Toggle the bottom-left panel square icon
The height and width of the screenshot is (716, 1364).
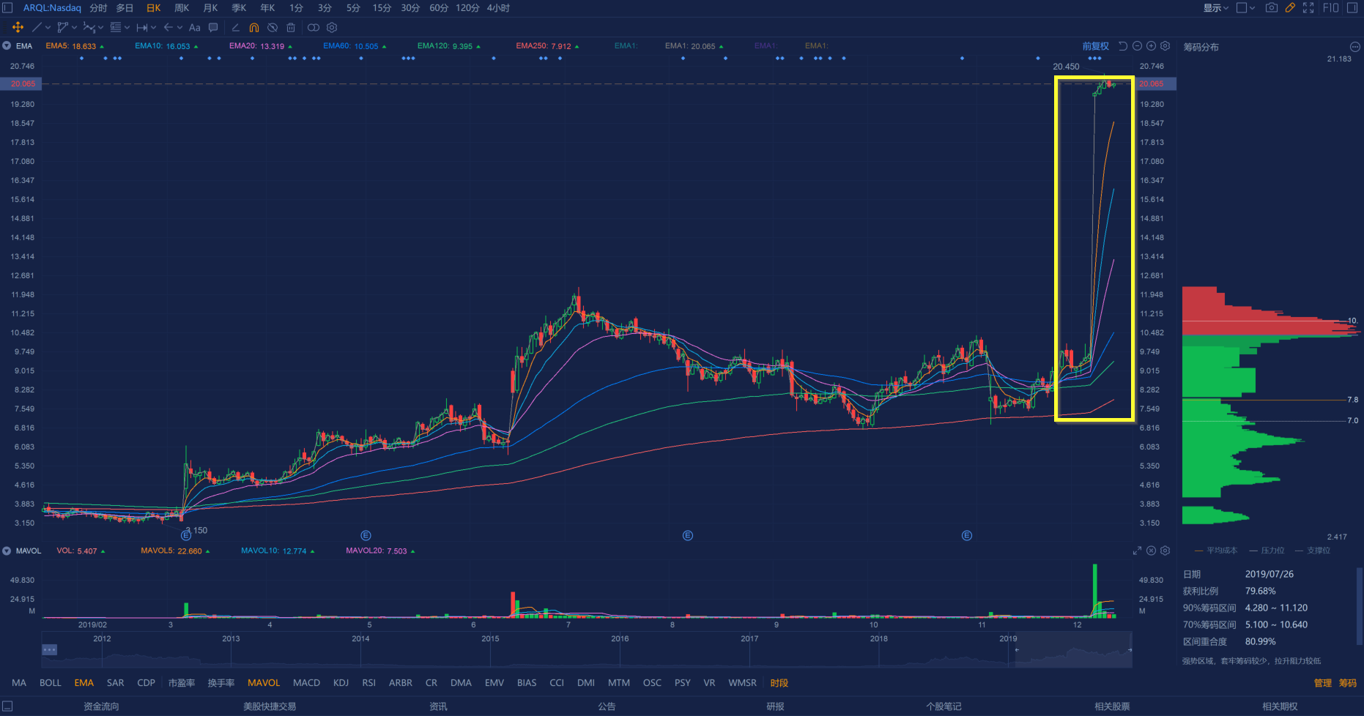pyautogui.click(x=7, y=706)
